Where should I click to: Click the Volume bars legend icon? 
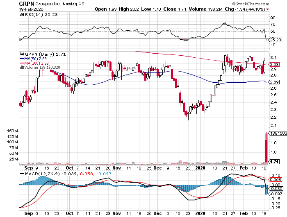(22, 68)
